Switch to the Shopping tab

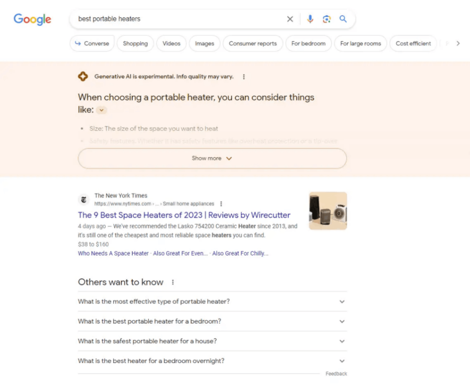[x=135, y=43]
